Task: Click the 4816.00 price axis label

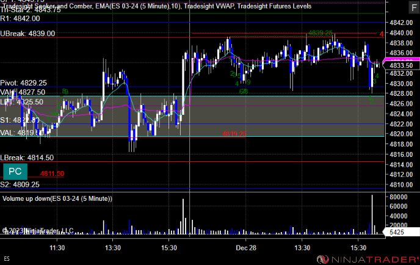Action: [401, 154]
